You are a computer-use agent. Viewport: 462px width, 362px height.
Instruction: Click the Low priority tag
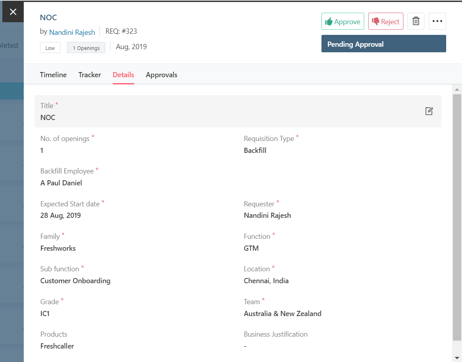50,48
